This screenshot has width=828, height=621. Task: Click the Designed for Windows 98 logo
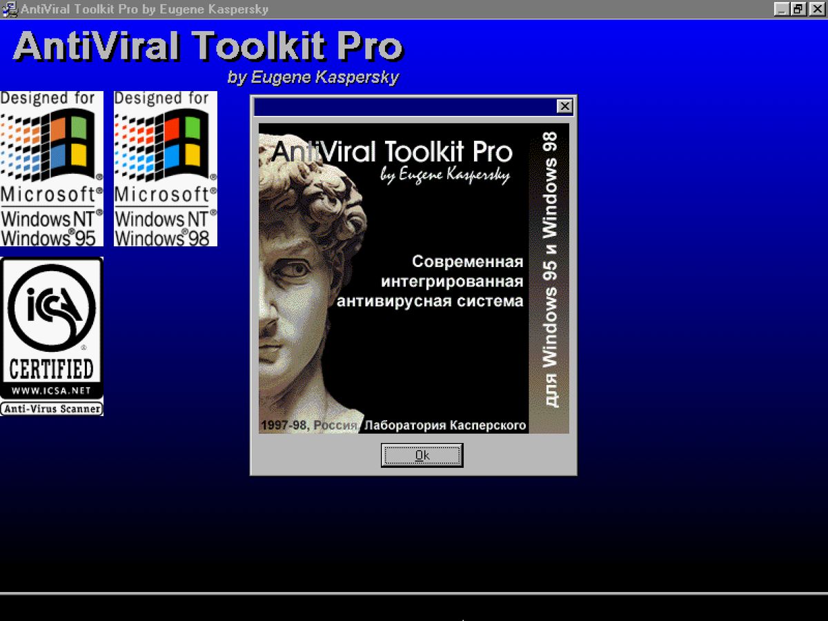(166, 169)
